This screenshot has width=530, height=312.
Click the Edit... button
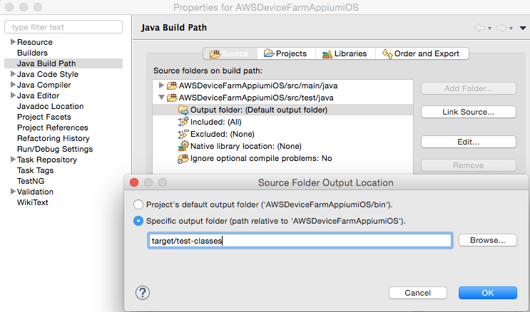(469, 142)
